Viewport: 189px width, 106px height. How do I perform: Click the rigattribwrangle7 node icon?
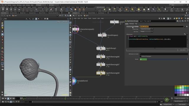101,64
